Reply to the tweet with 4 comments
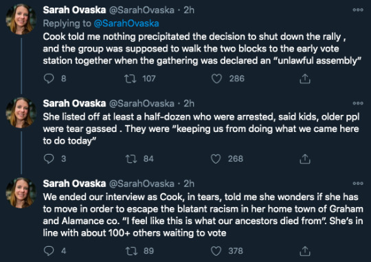Screen dimensions: 371x262 point(49,251)
